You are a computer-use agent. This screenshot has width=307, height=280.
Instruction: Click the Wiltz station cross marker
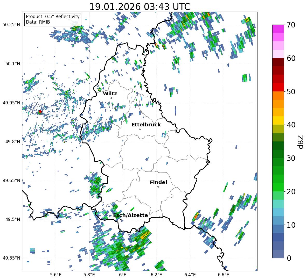click(111, 98)
